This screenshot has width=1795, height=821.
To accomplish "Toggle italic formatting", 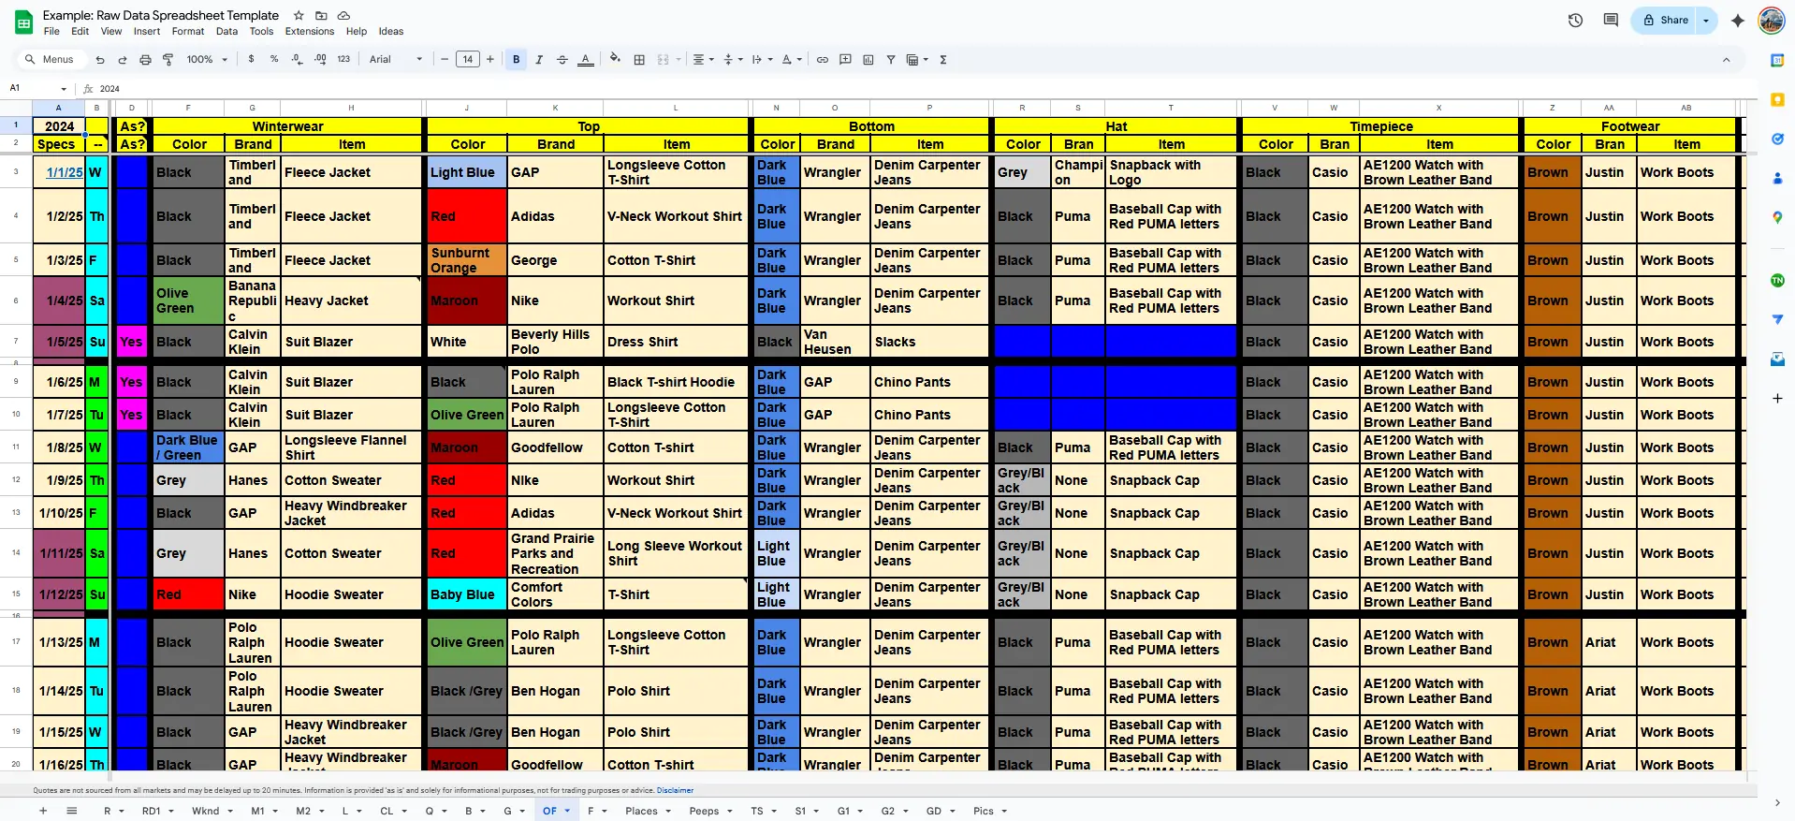I will 539,60.
